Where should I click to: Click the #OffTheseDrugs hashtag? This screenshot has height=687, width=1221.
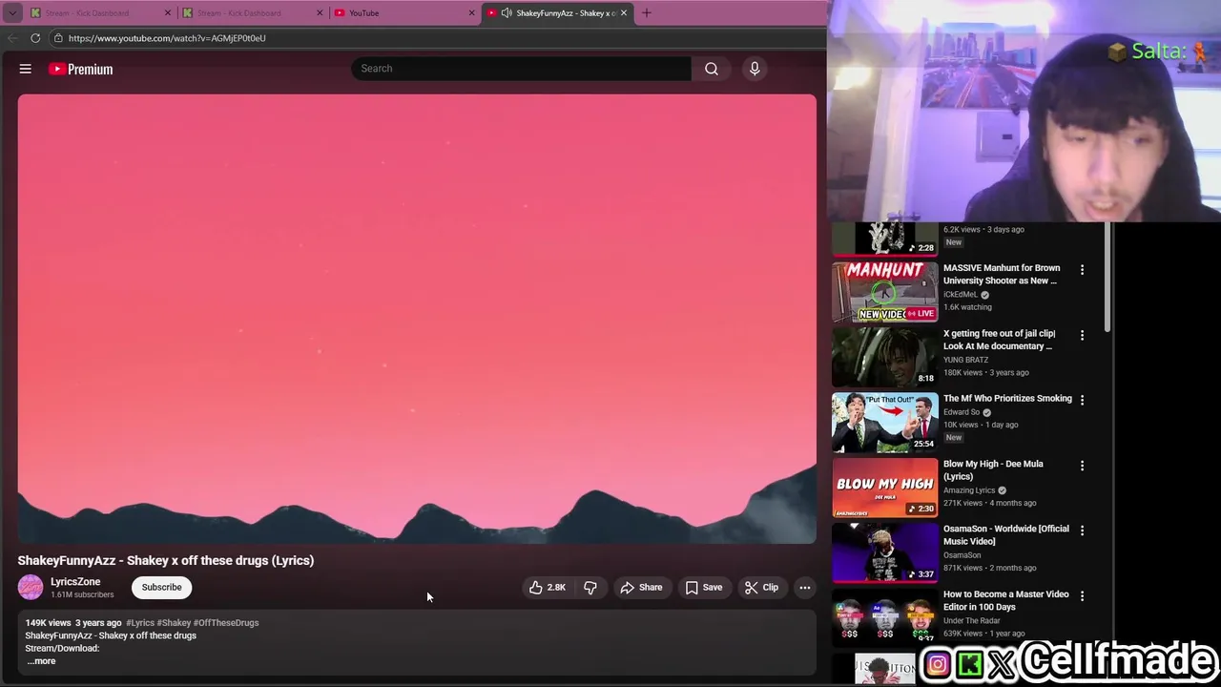point(226,622)
